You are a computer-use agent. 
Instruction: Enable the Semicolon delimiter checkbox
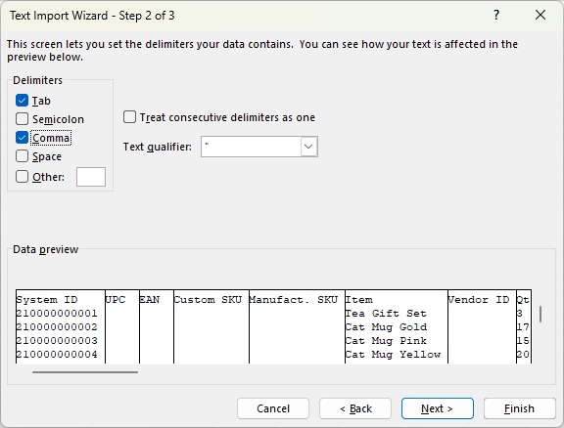tap(22, 119)
